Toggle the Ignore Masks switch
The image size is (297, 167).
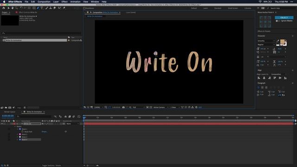click(x=278, y=21)
